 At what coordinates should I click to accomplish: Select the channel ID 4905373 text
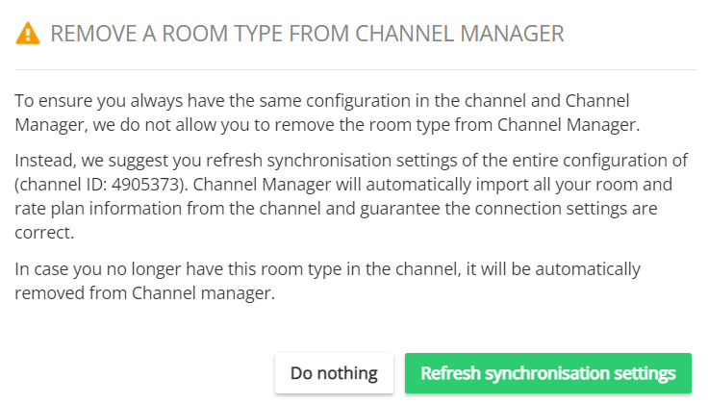147,185
